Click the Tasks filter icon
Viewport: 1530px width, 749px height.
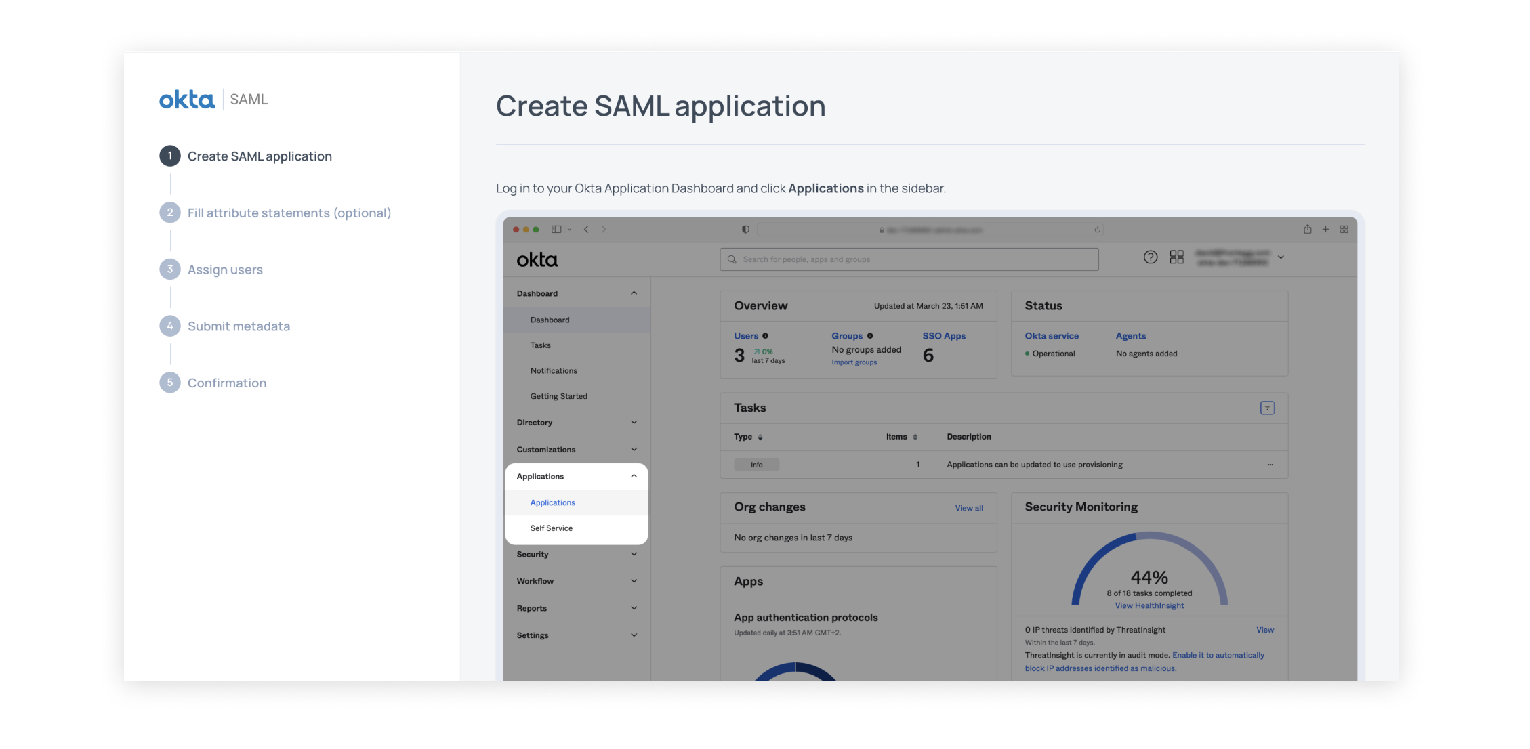(x=1266, y=408)
